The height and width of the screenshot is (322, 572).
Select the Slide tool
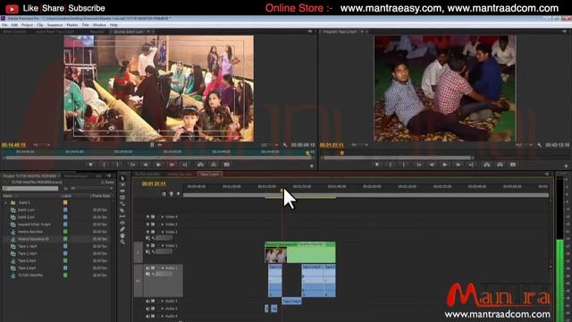[x=122, y=223]
